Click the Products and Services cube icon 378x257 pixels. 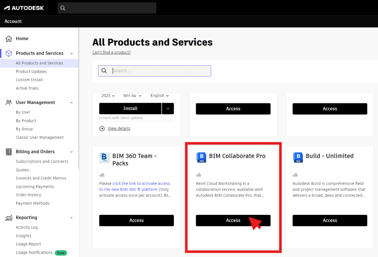click(x=9, y=53)
